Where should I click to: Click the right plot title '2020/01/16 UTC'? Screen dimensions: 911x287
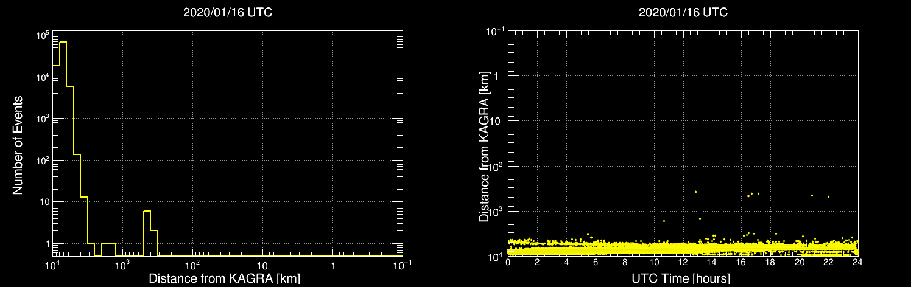[x=683, y=13]
